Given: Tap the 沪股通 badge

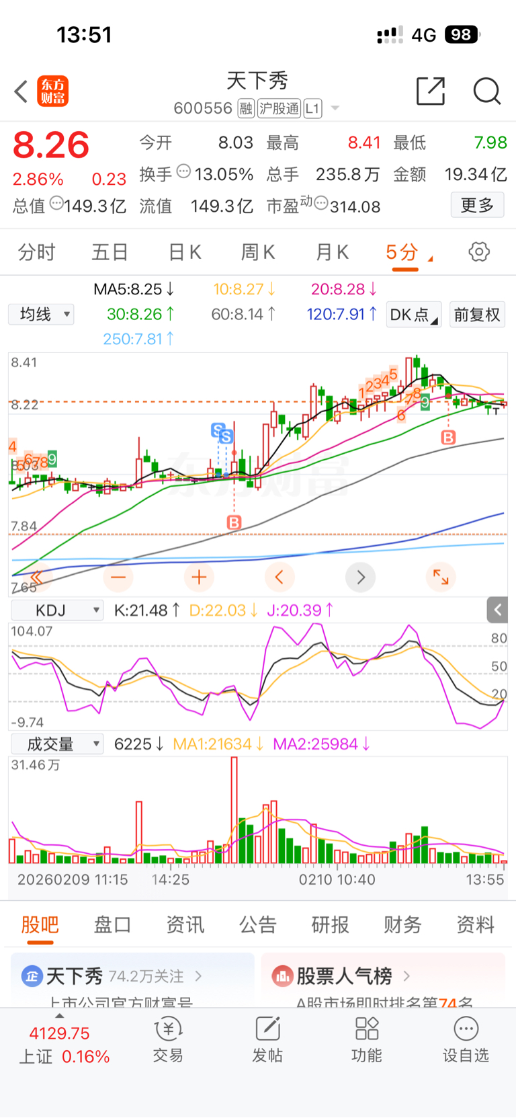Looking at the screenshot, I should click(279, 108).
